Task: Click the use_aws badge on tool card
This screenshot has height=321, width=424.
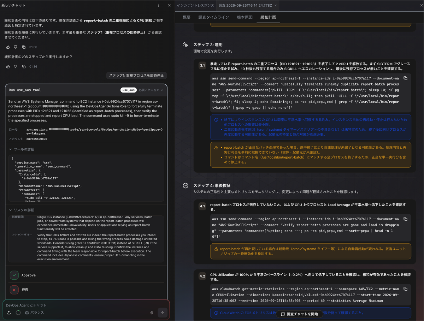Action: (128, 90)
